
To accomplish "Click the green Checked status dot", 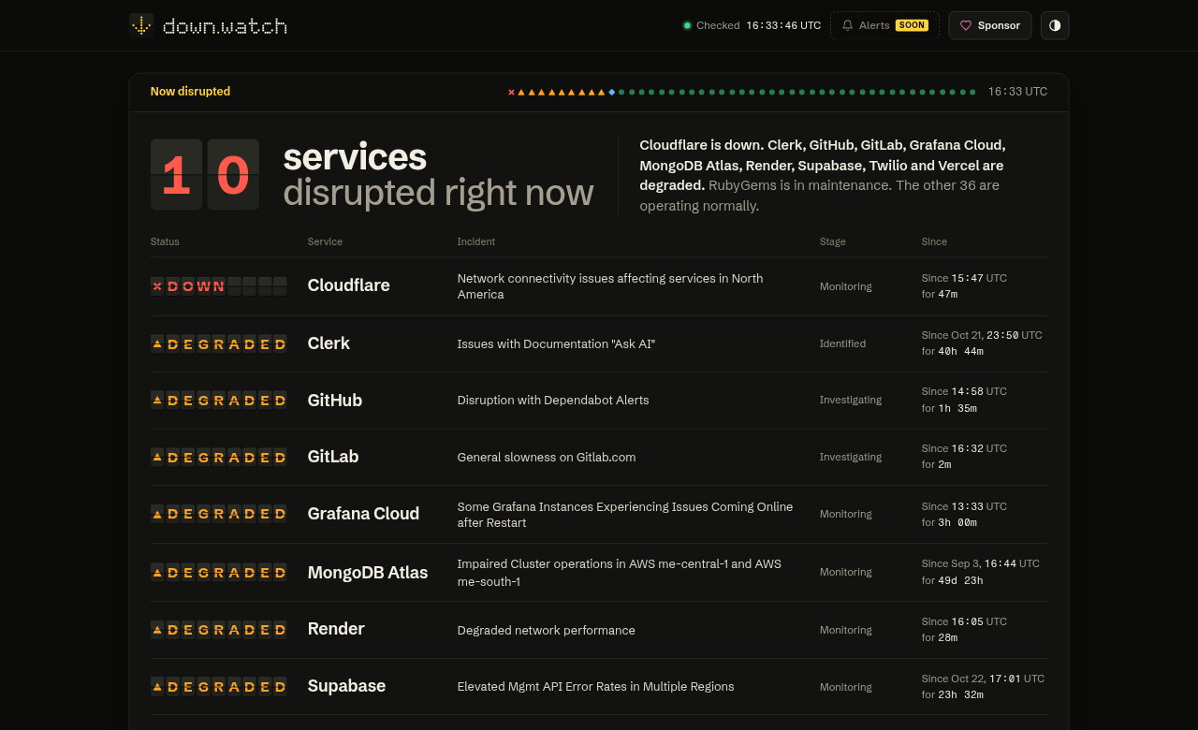I will [x=687, y=25].
